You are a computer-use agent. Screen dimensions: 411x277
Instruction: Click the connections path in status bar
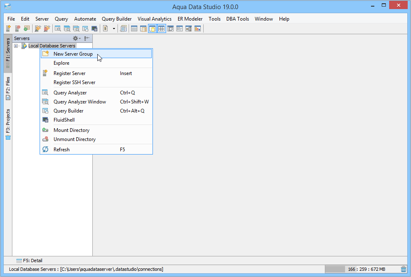pos(112,269)
